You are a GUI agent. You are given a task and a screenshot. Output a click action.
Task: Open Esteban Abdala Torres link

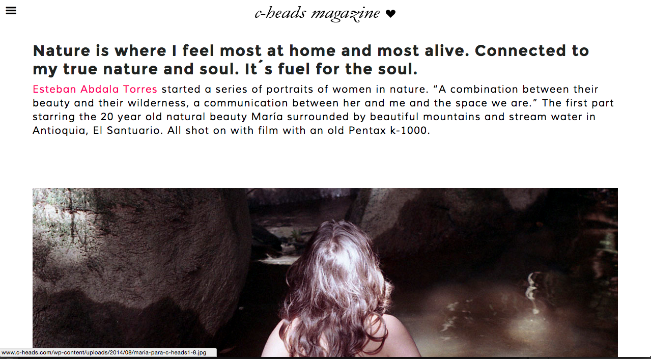[x=95, y=89]
